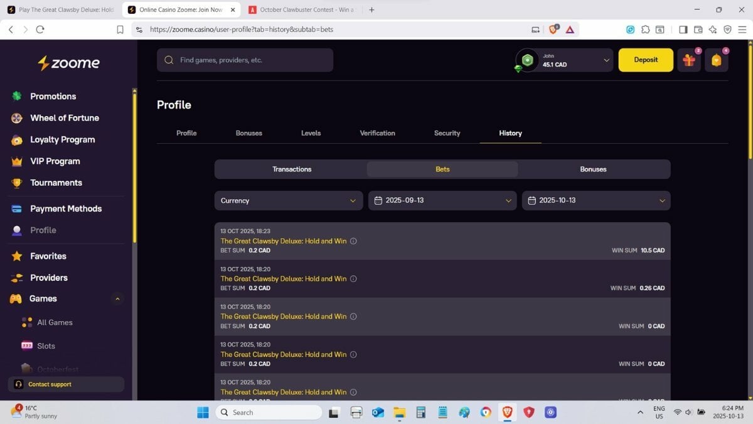Expand the 2025-10-13 end date picker
The image size is (753, 424).
click(596, 200)
